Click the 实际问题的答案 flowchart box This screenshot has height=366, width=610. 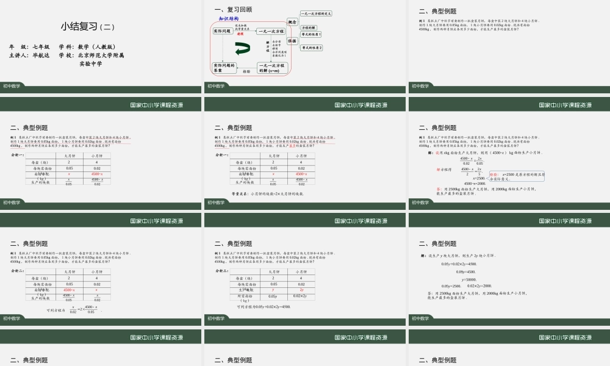click(x=225, y=67)
